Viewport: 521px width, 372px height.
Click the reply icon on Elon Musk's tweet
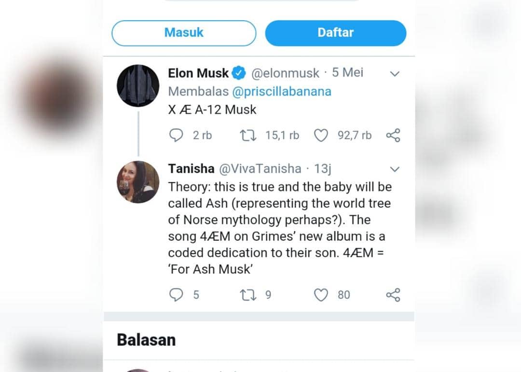(176, 136)
